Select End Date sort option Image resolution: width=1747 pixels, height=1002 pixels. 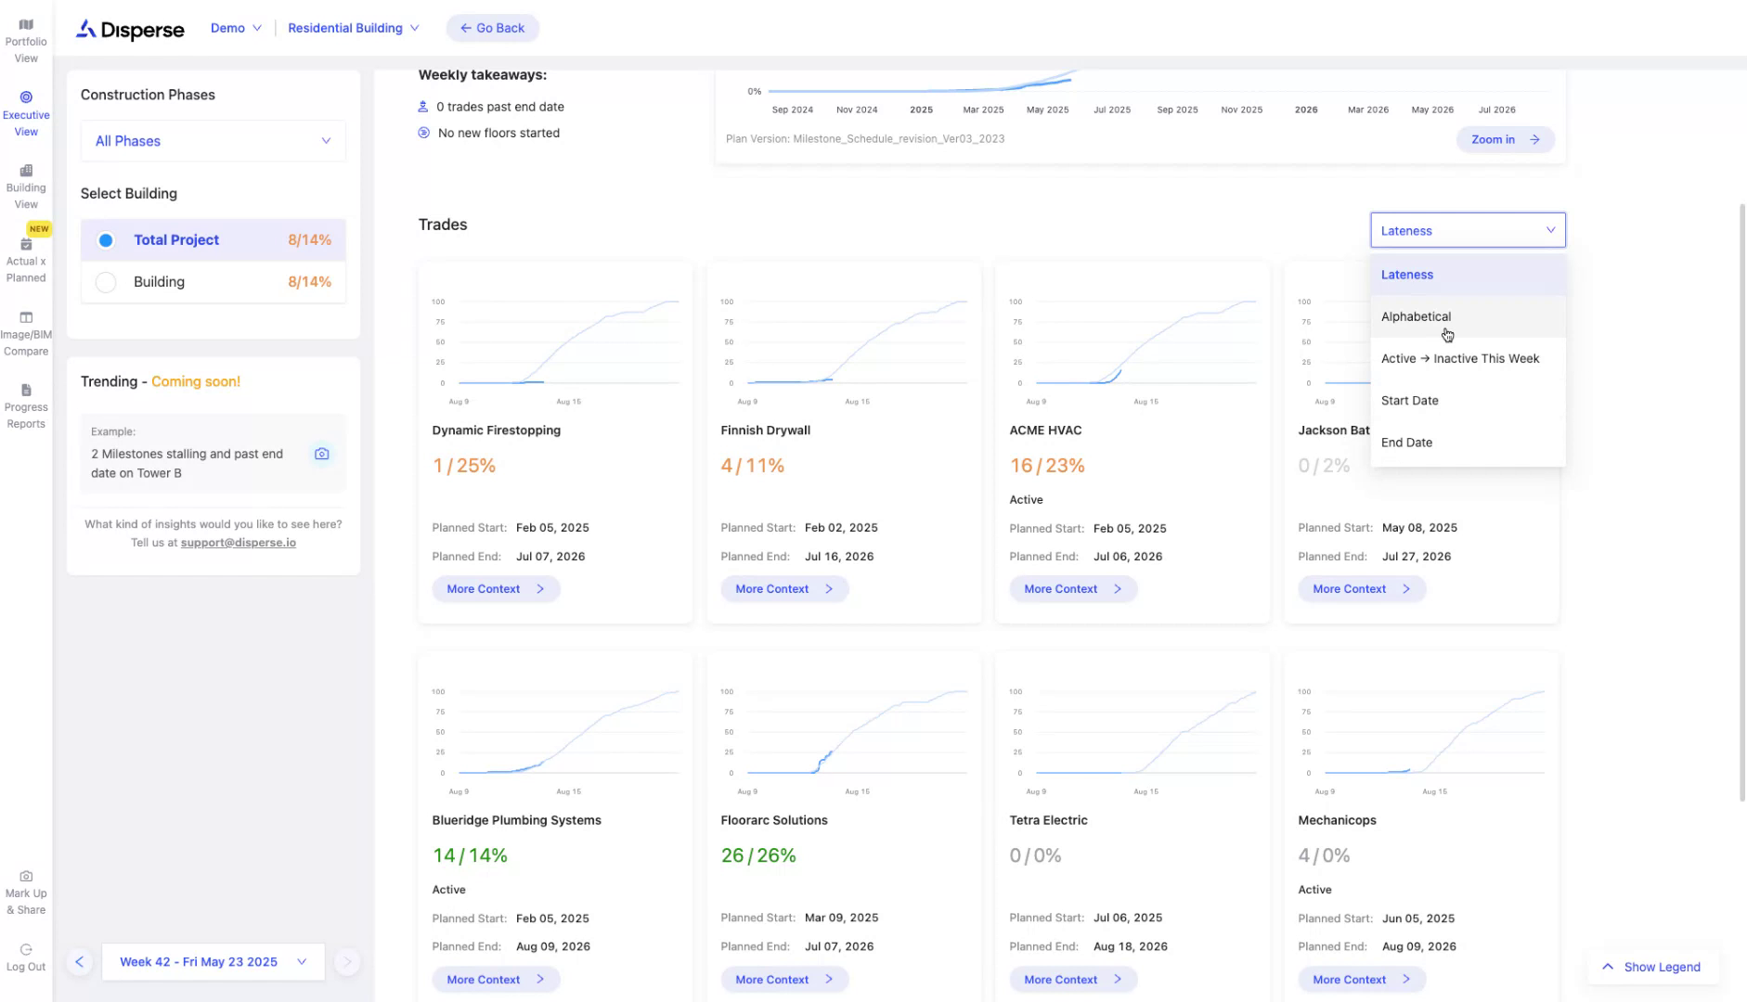[1406, 443]
